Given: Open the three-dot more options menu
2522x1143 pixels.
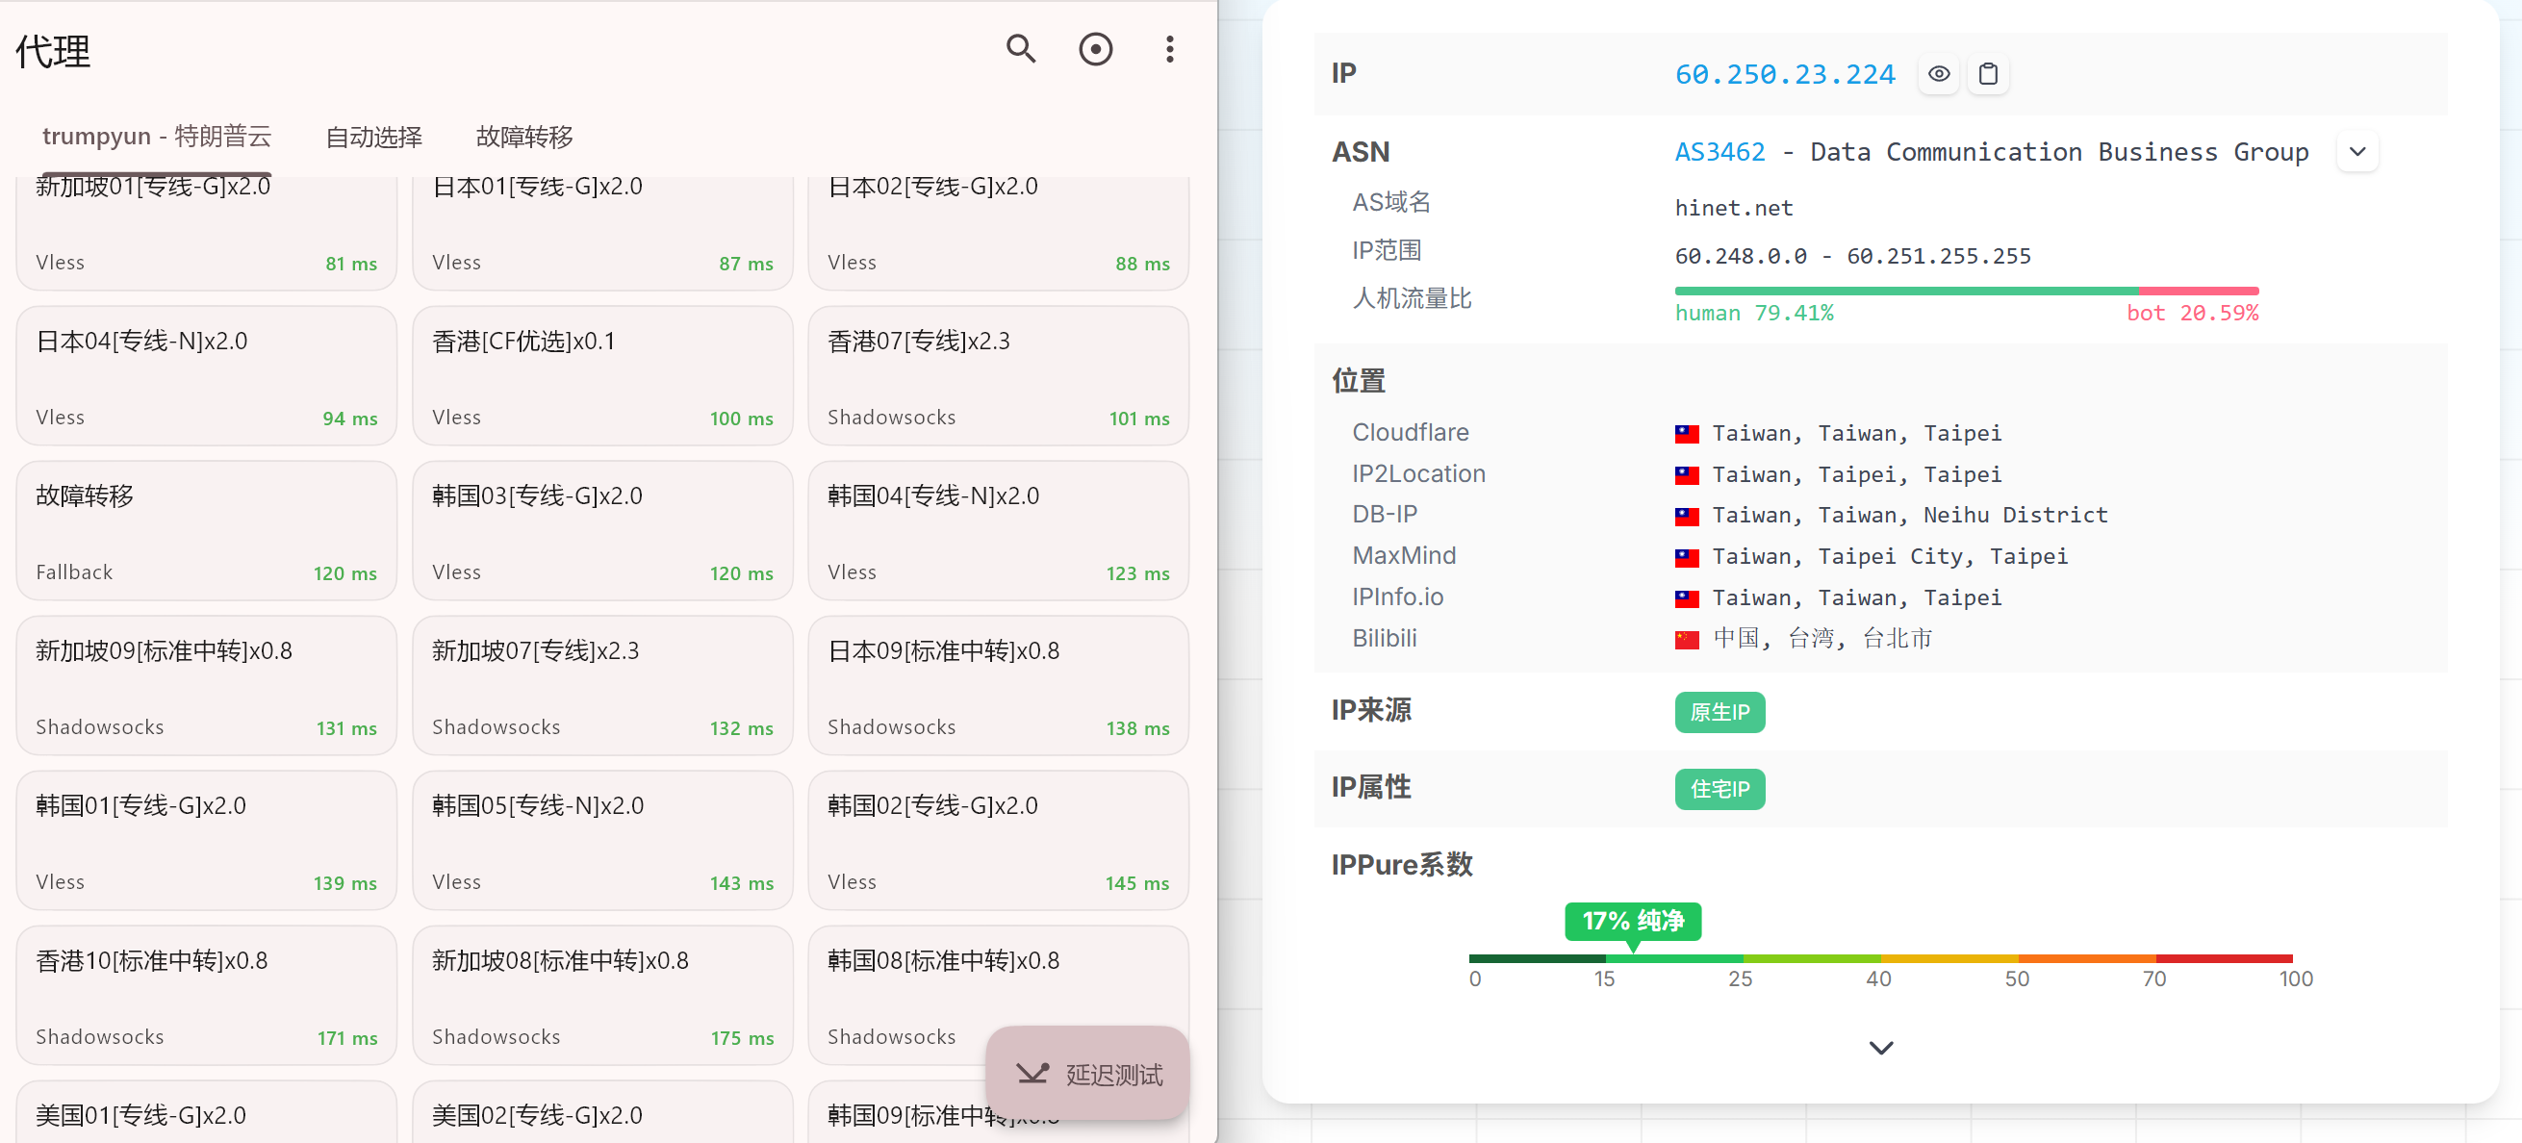Looking at the screenshot, I should click(x=1169, y=49).
